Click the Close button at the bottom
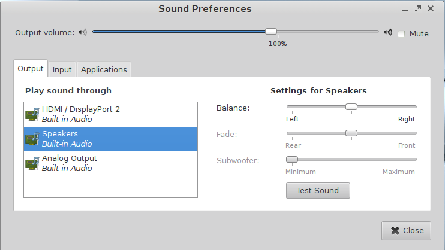Screen dimensions: 445x250 (x=406, y=230)
